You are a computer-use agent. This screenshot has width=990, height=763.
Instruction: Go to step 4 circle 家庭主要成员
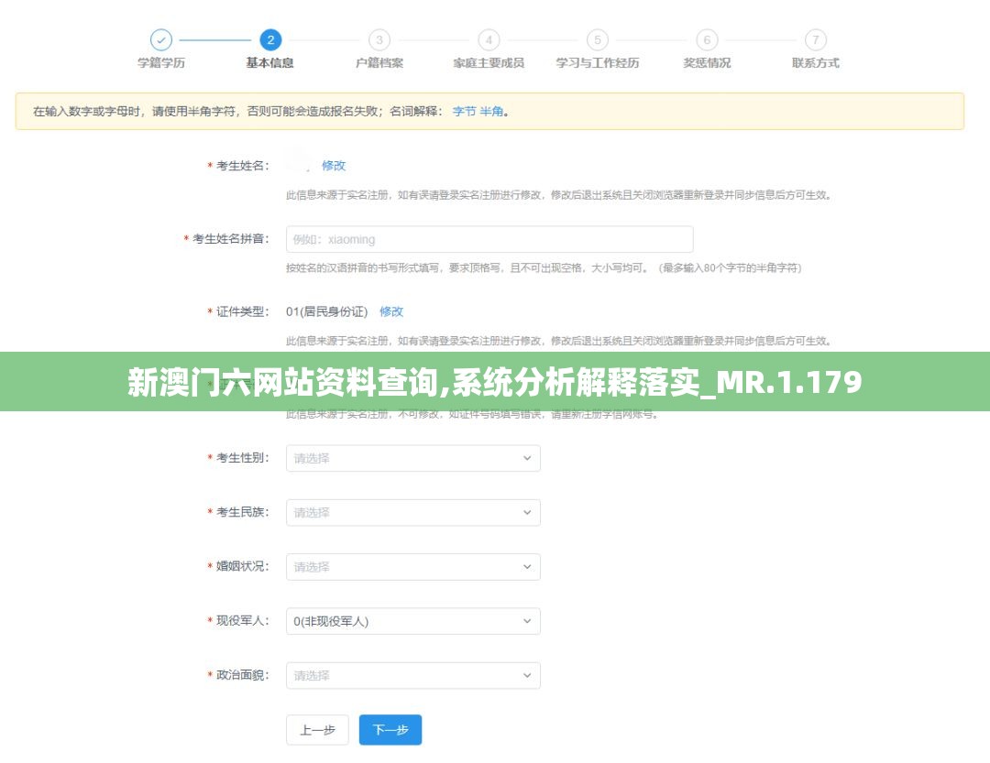(489, 39)
